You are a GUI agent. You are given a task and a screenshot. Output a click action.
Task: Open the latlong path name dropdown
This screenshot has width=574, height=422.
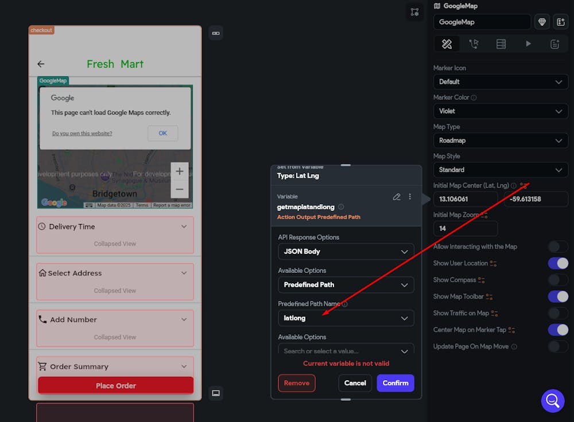[x=346, y=318]
